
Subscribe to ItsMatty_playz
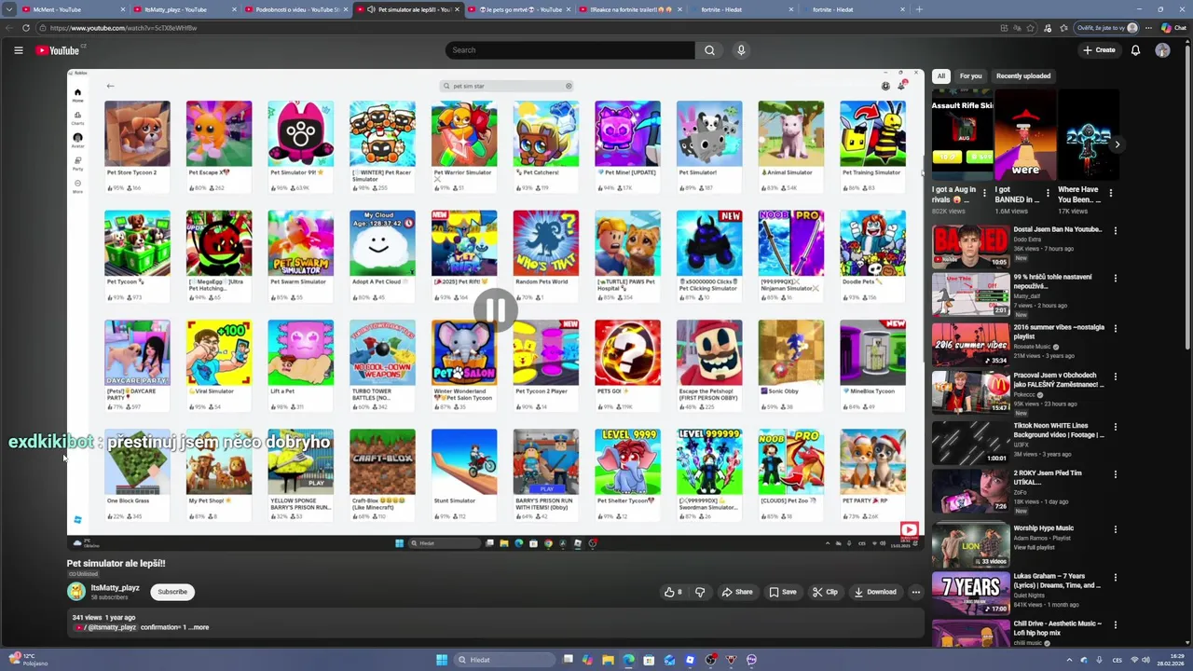[172, 592]
